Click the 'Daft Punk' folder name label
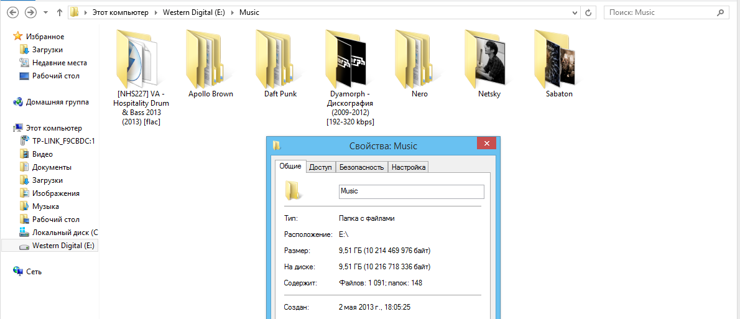This screenshot has height=319, width=740. pyautogui.click(x=280, y=94)
